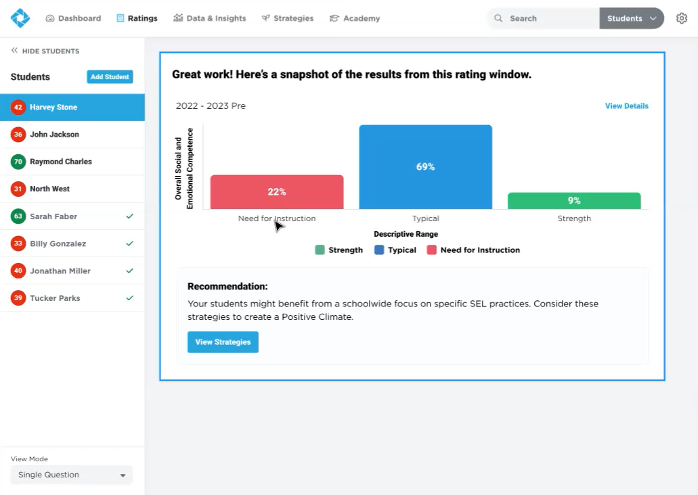Open settings gear icon

682,18
